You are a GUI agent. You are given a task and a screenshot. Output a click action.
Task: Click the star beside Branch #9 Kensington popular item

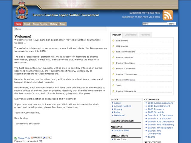[113, 63]
